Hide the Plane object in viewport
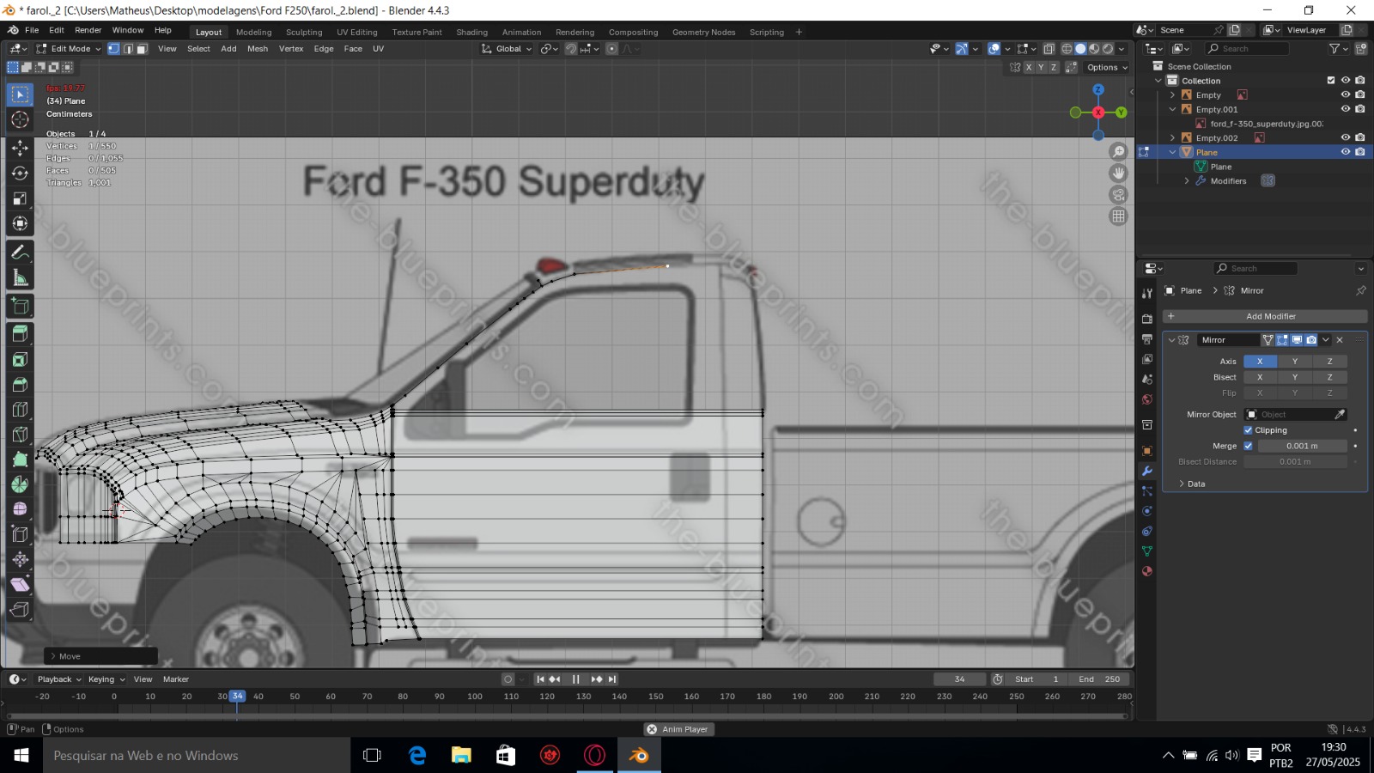Screen dimensions: 1374x773 (1346, 152)
